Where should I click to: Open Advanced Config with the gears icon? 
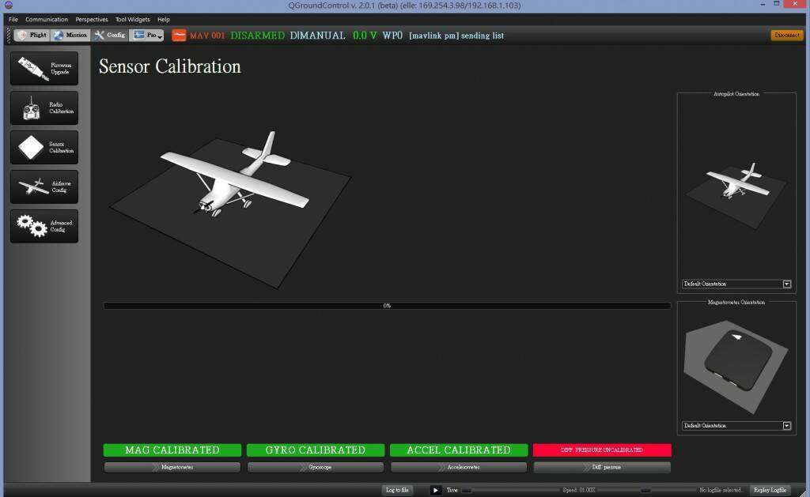pos(44,226)
